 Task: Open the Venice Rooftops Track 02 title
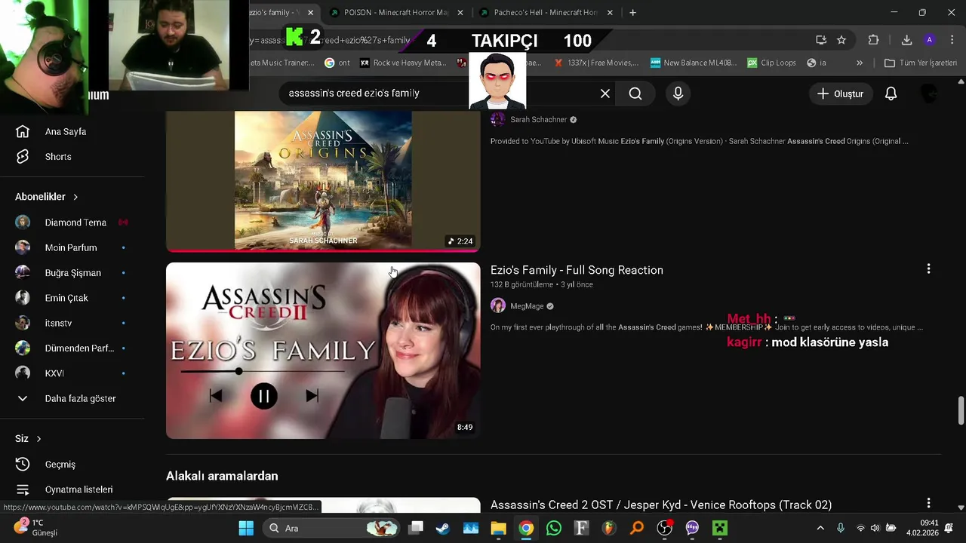tap(661, 505)
